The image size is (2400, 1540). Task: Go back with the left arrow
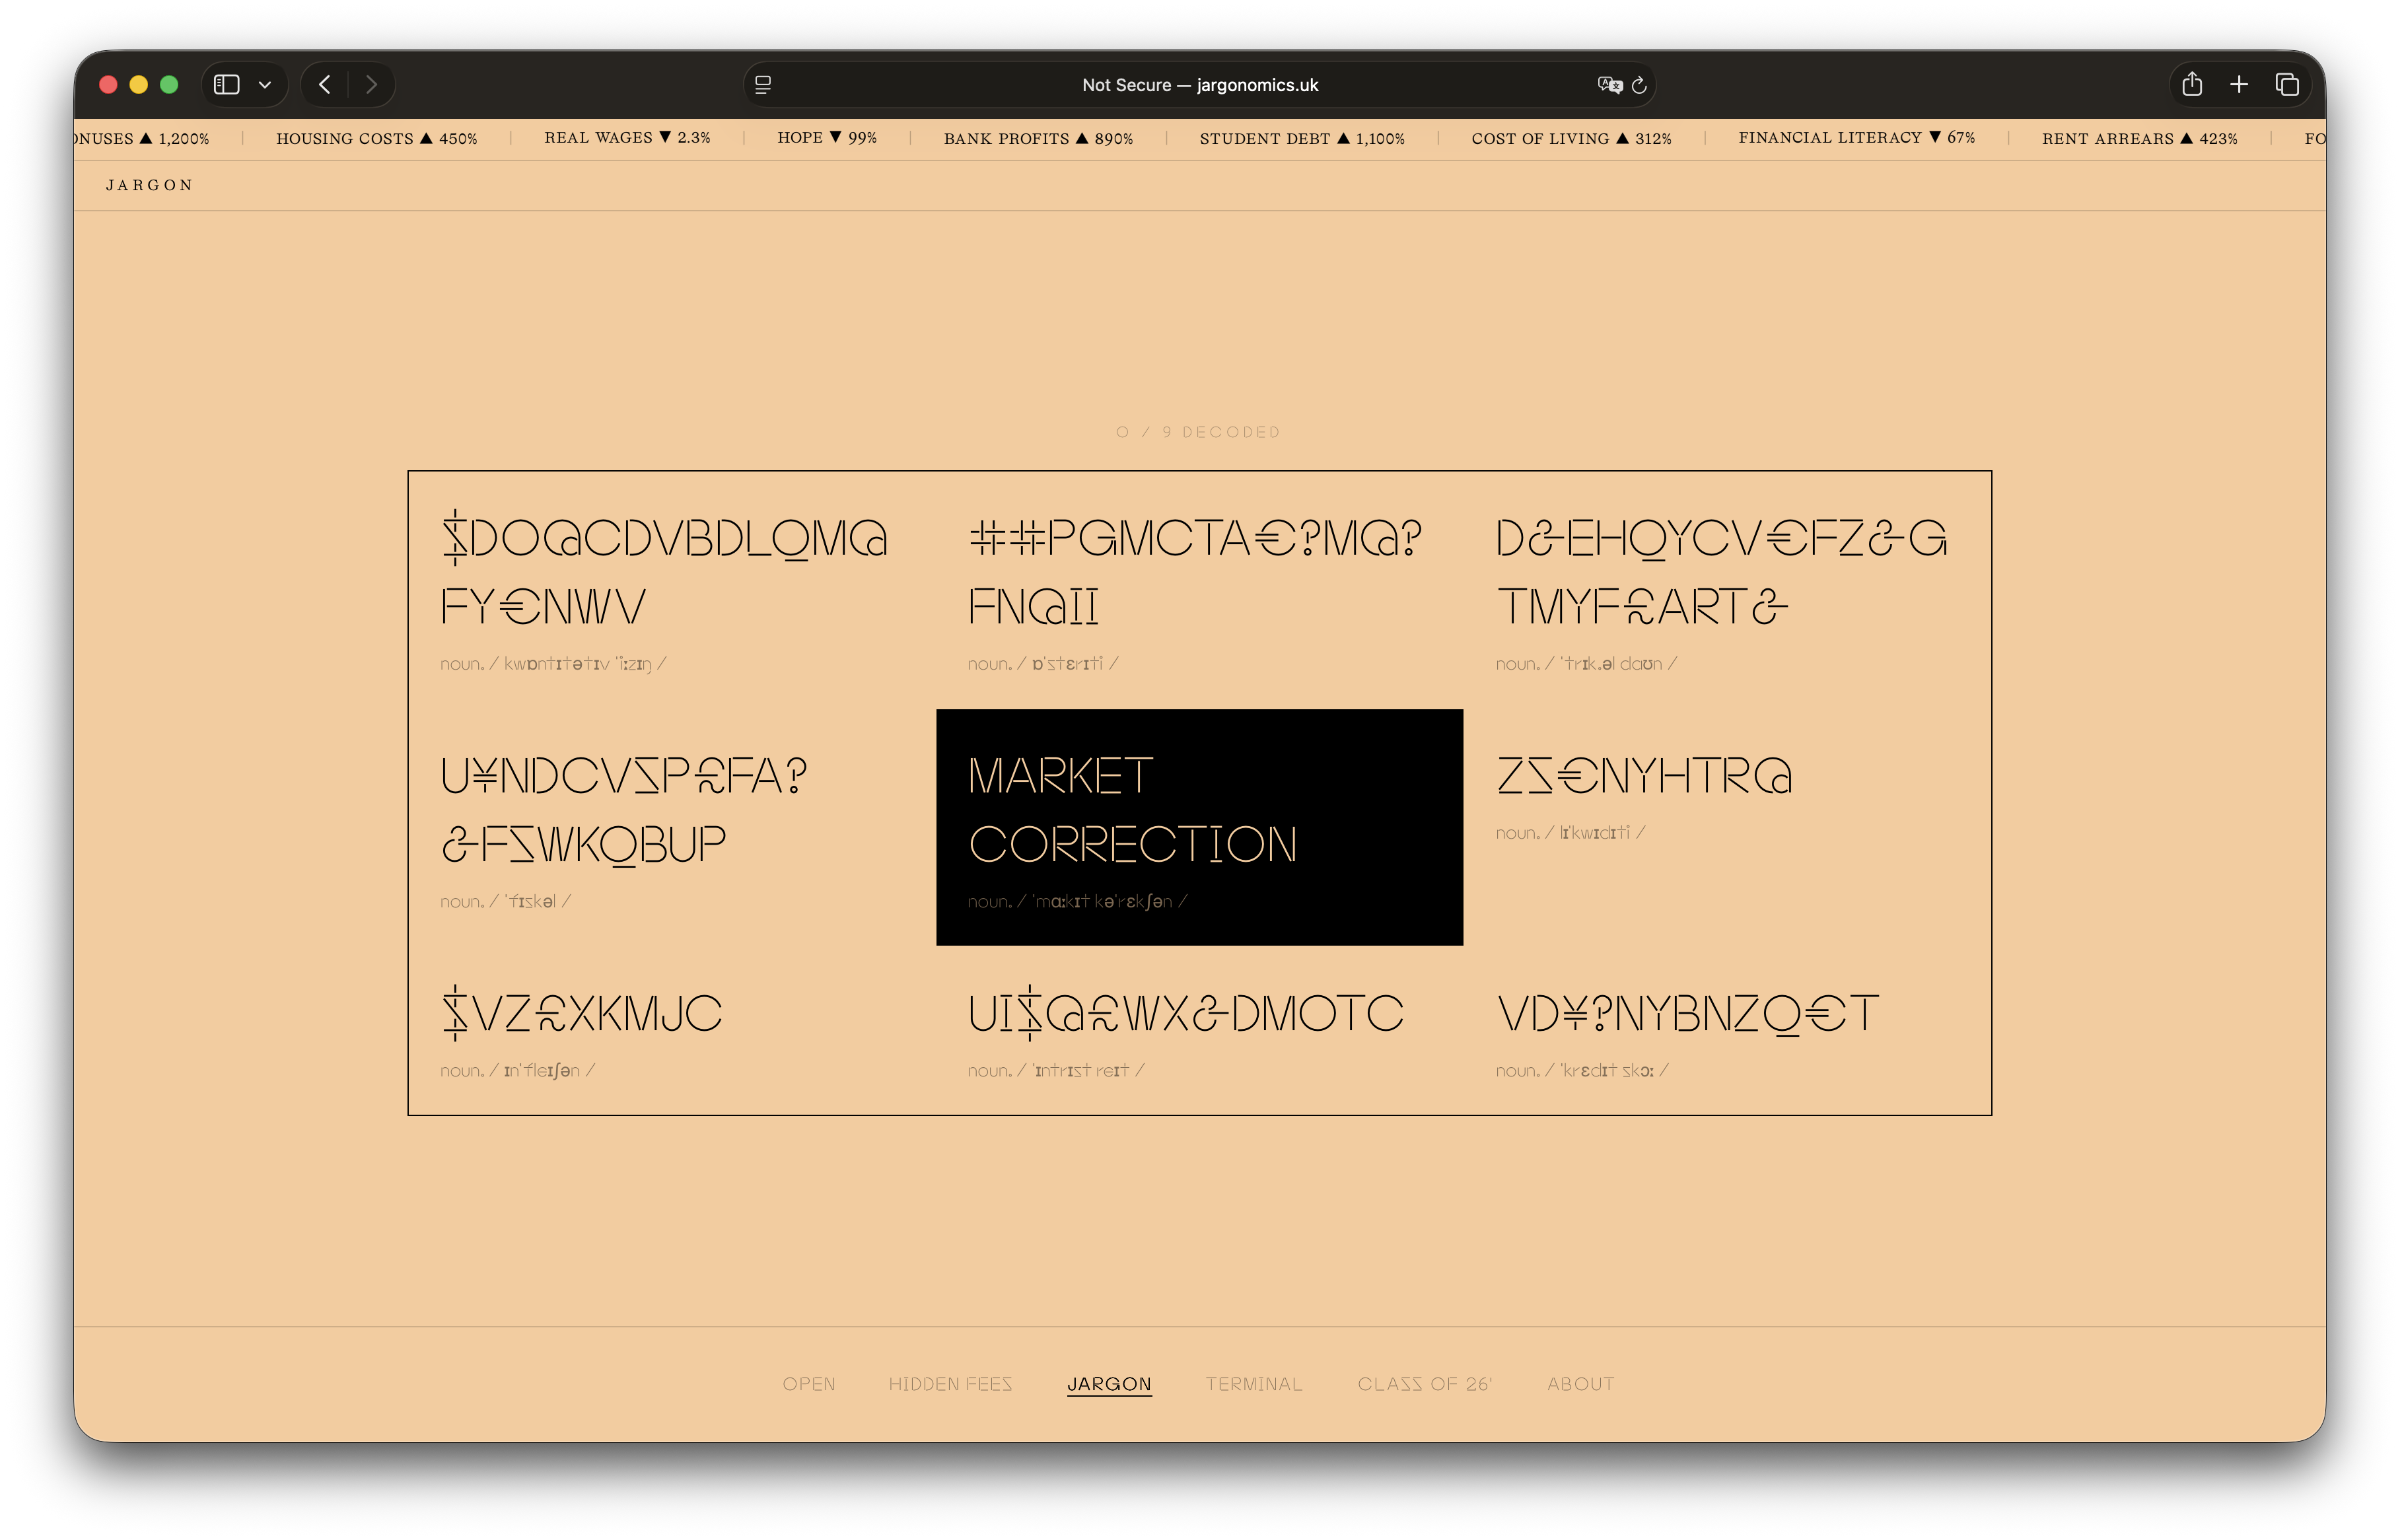324,85
